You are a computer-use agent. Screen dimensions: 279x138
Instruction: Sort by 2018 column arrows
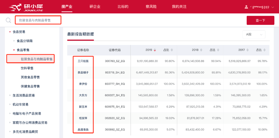point(202,50)
